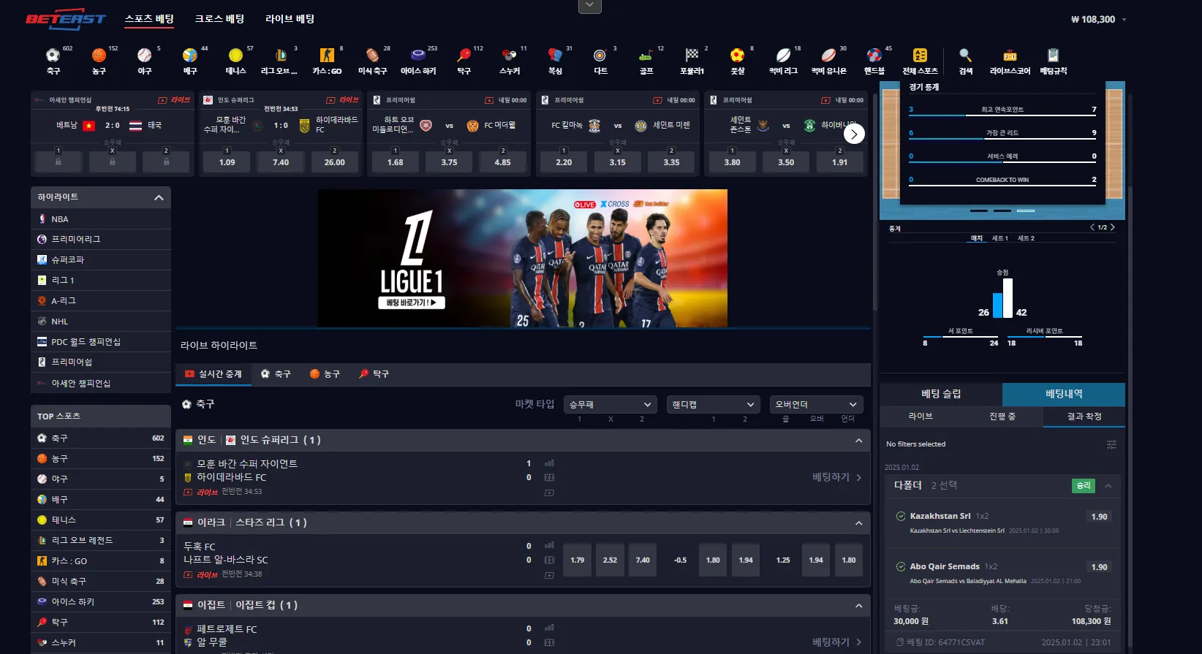Open the 농구 basketball icon in the top sports bar
This screenshot has height=654, width=1202.
[x=99, y=56]
